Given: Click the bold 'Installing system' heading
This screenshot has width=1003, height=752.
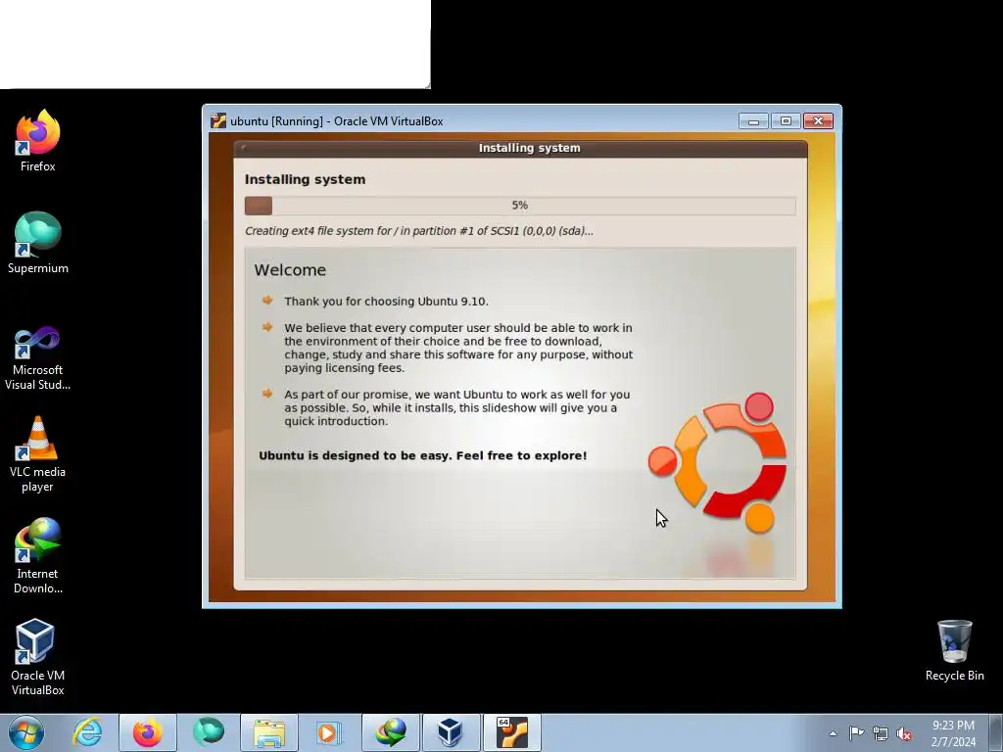Looking at the screenshot, I should [306, 179].
